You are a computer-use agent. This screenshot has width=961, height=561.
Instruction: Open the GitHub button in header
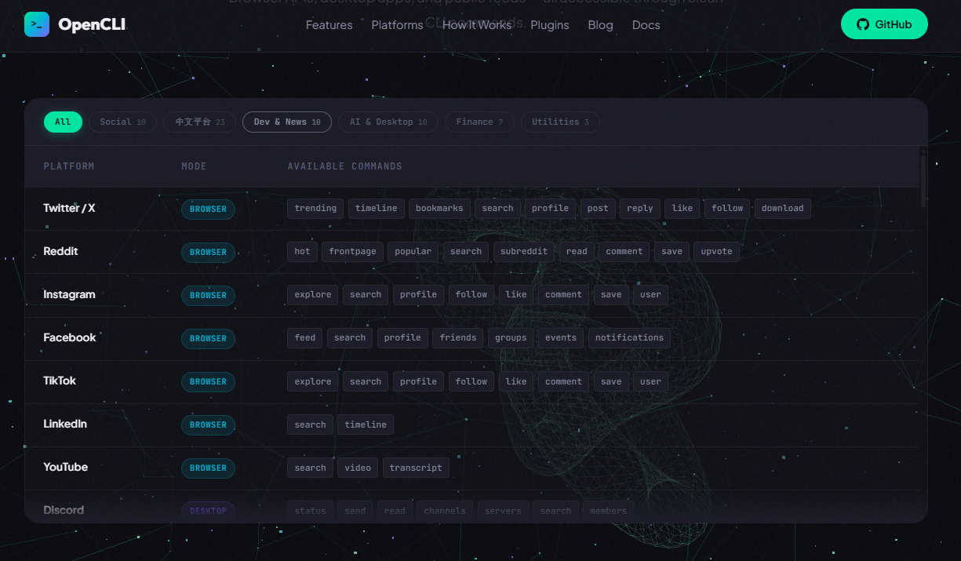click(884, 24)
